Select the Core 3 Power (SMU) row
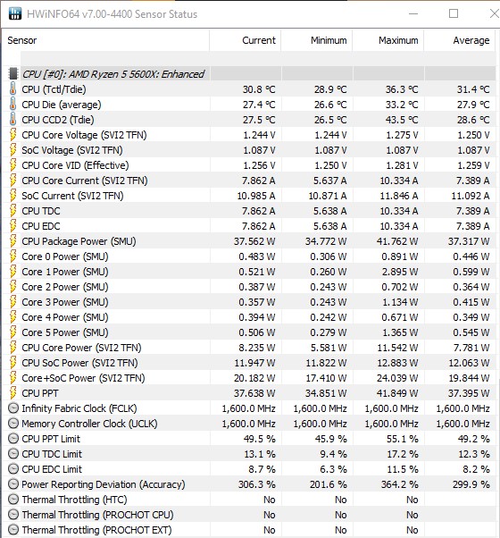This screenshot has width=500, height=538. coord(249,302)
